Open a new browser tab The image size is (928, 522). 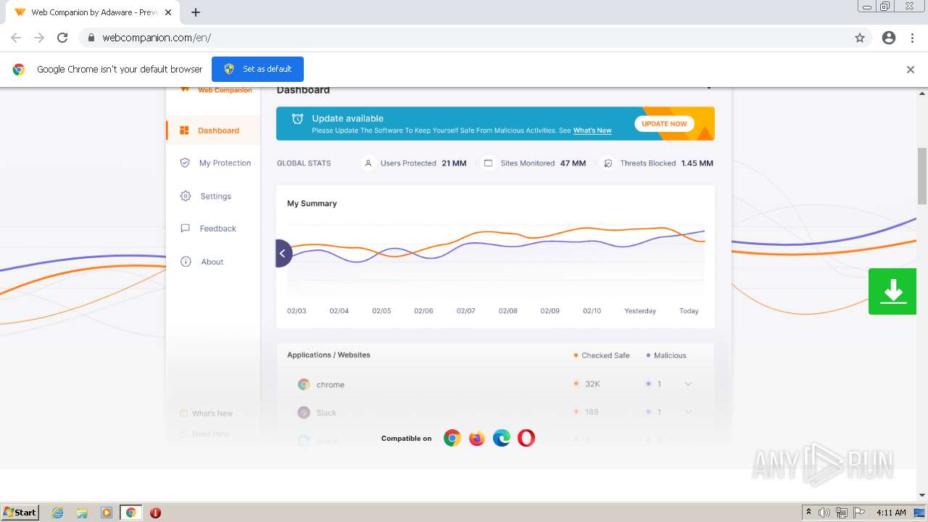[x=196, y=12]
